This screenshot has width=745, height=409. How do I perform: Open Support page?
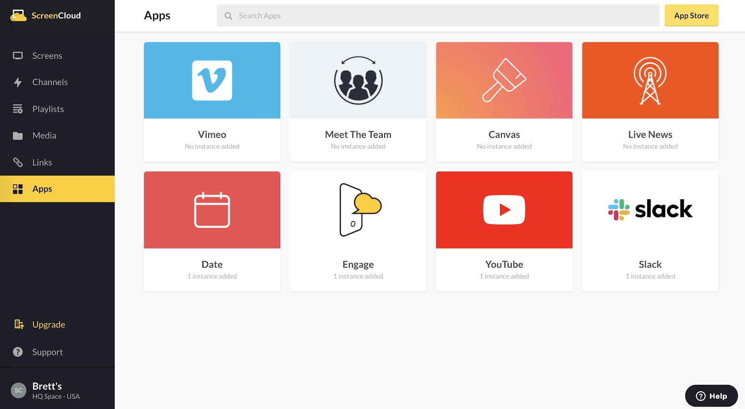click(57, 352)
